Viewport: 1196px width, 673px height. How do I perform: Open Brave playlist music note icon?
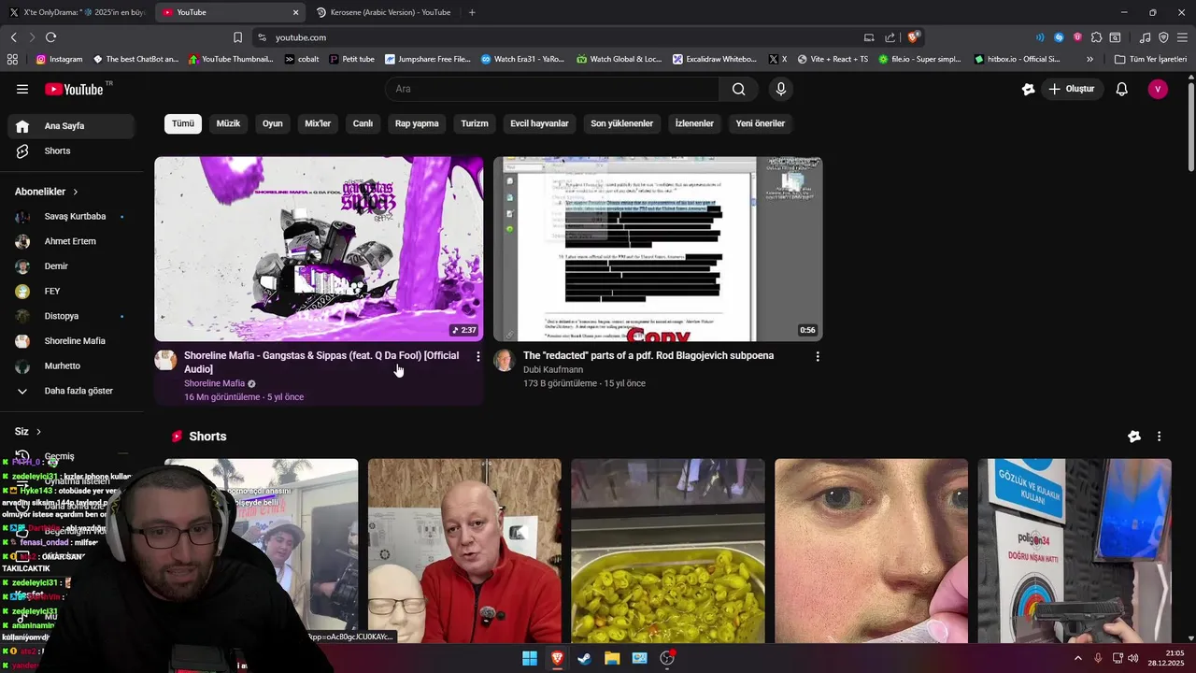(x=1146, y=37)
